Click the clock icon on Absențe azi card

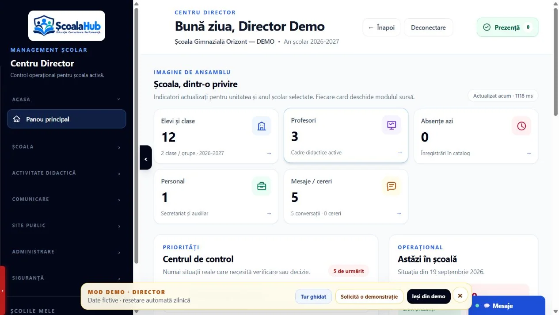tap(521, 126)
